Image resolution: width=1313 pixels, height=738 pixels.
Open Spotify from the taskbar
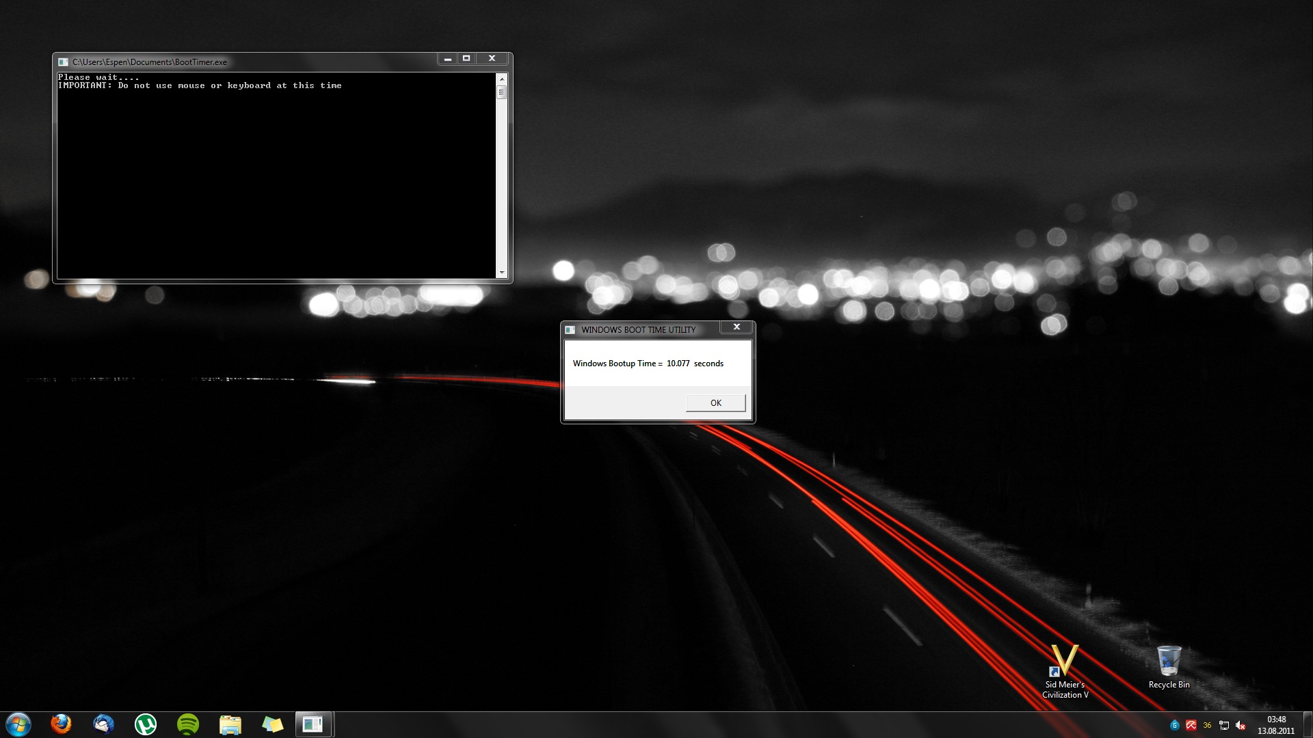[x=188, y=724]
